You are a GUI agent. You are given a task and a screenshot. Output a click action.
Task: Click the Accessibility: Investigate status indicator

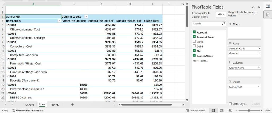[x=28, y=111]
